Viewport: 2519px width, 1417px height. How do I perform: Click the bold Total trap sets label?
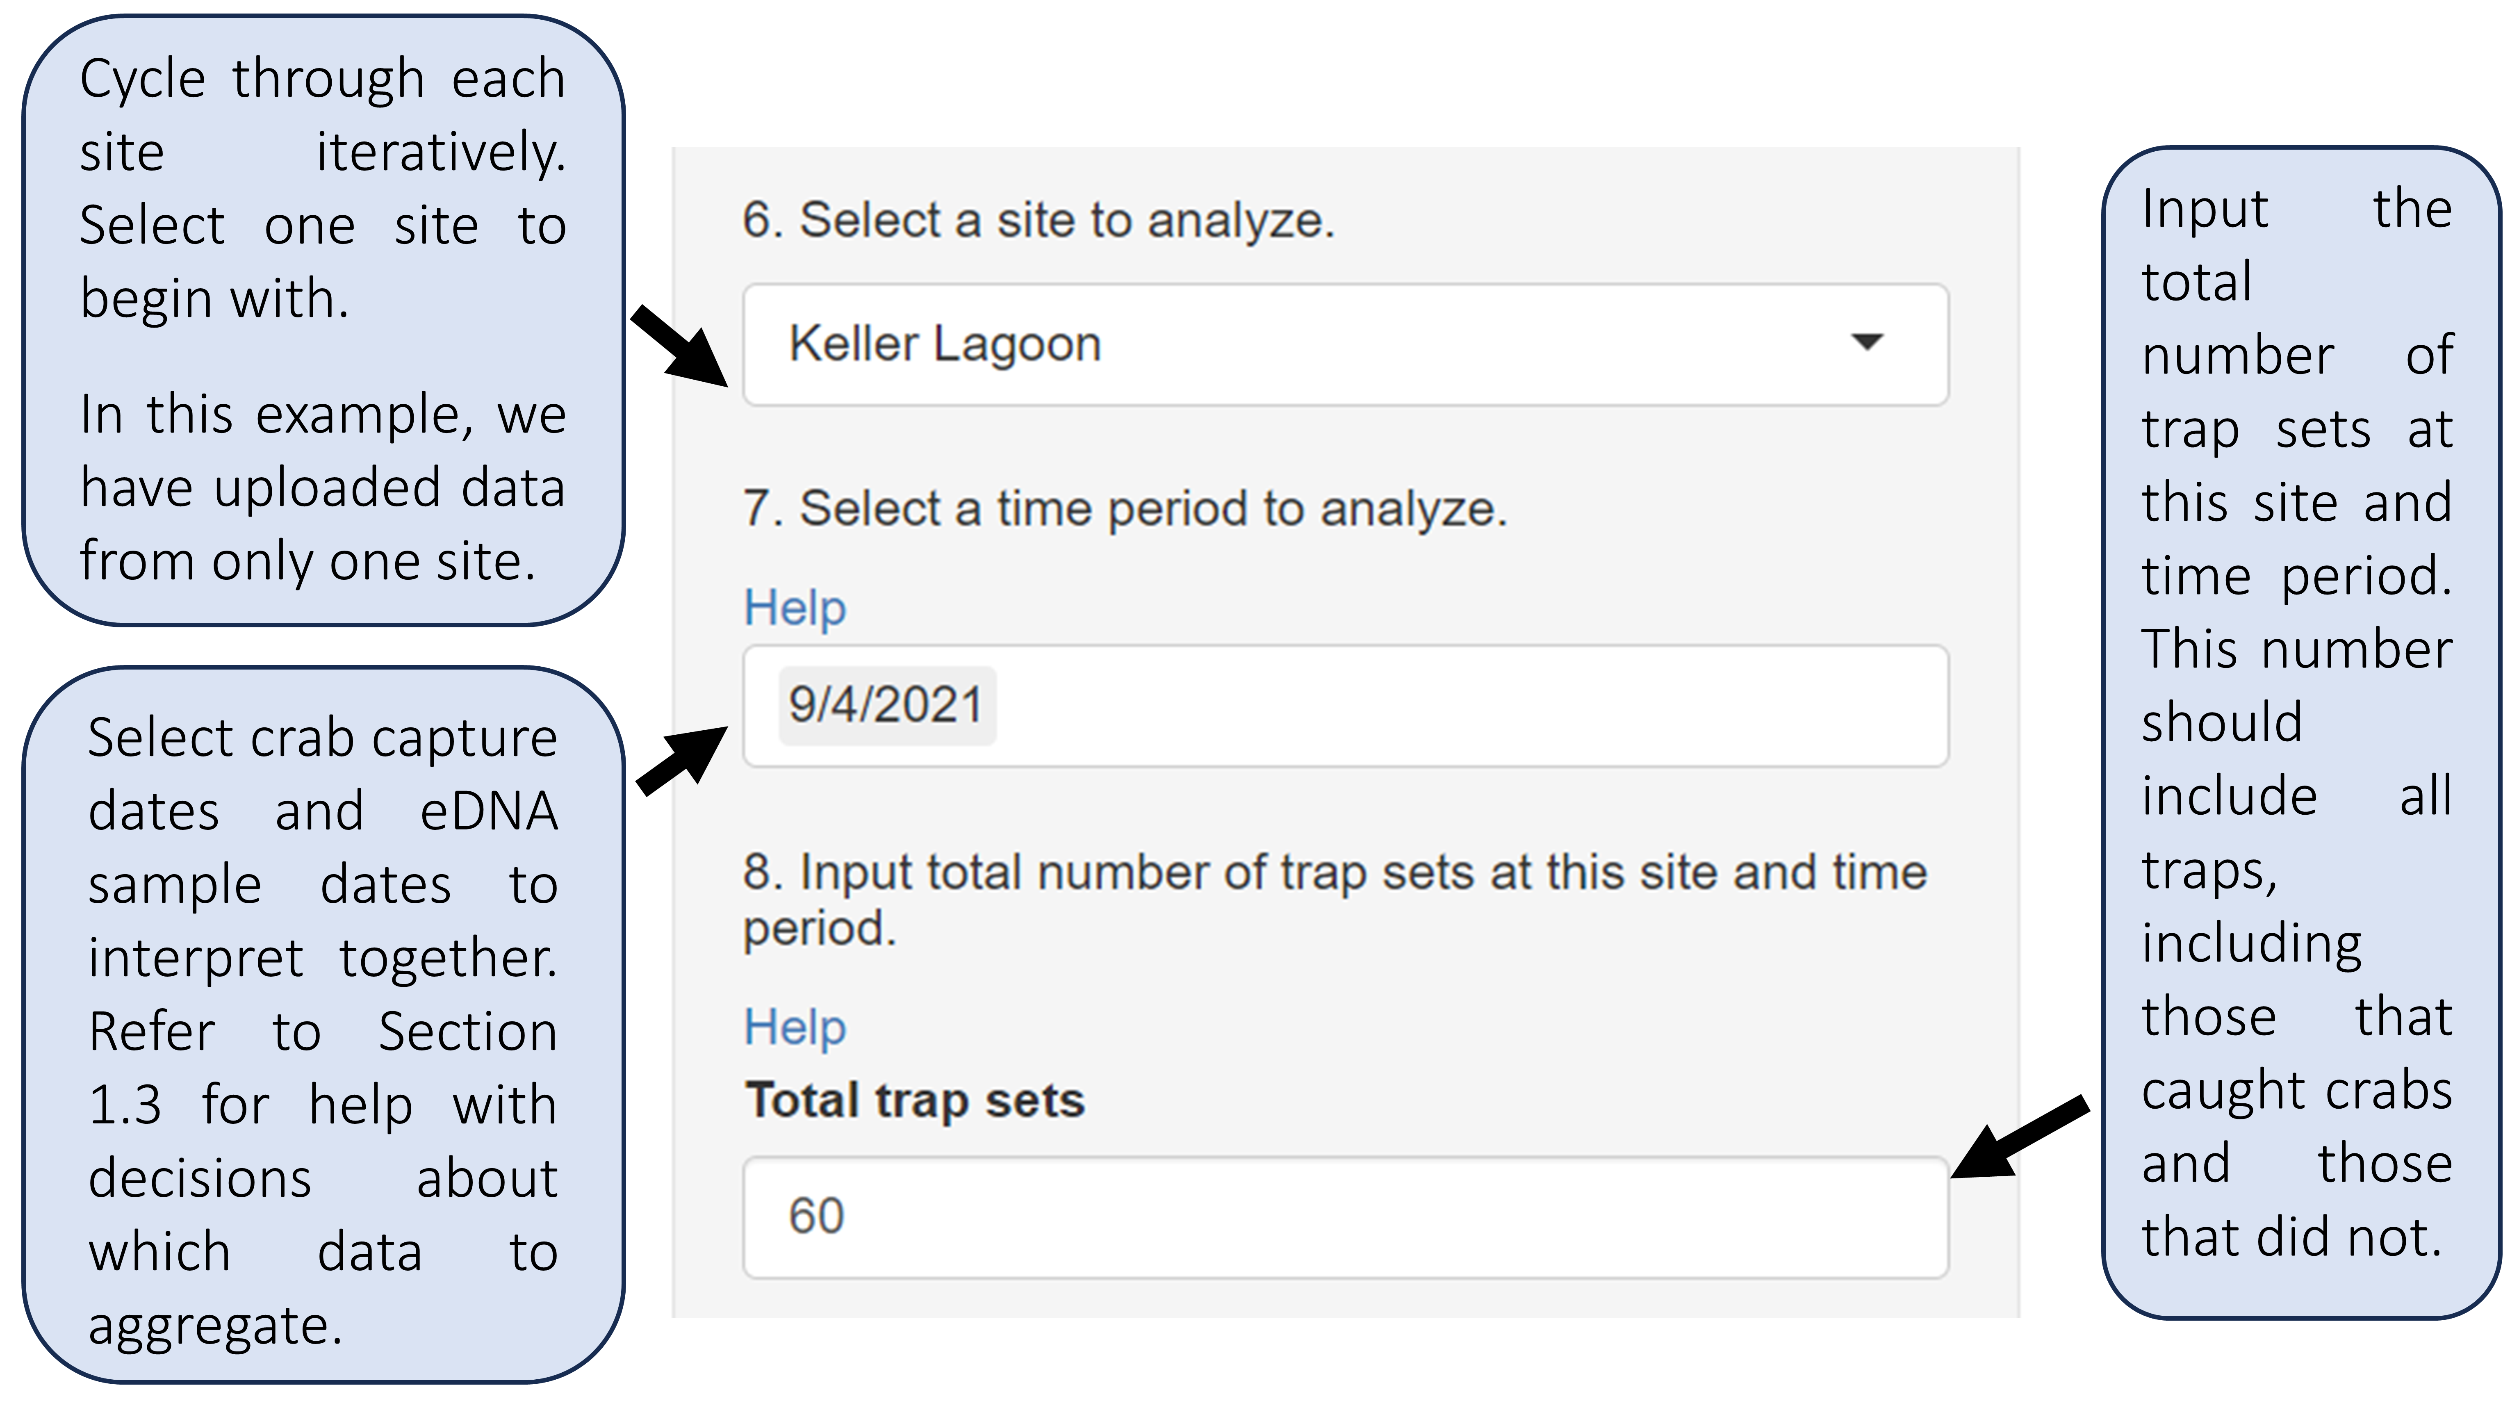(x=914, y=1100)
